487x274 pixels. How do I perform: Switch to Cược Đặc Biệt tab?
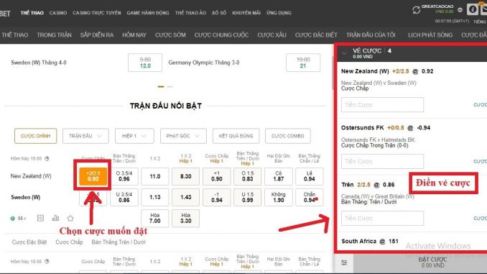[x=316, y=35]
